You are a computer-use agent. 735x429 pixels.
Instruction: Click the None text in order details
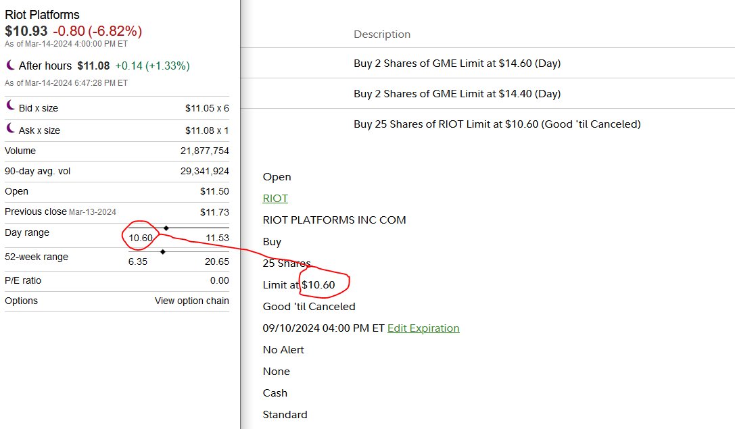[x=276, y=372]
